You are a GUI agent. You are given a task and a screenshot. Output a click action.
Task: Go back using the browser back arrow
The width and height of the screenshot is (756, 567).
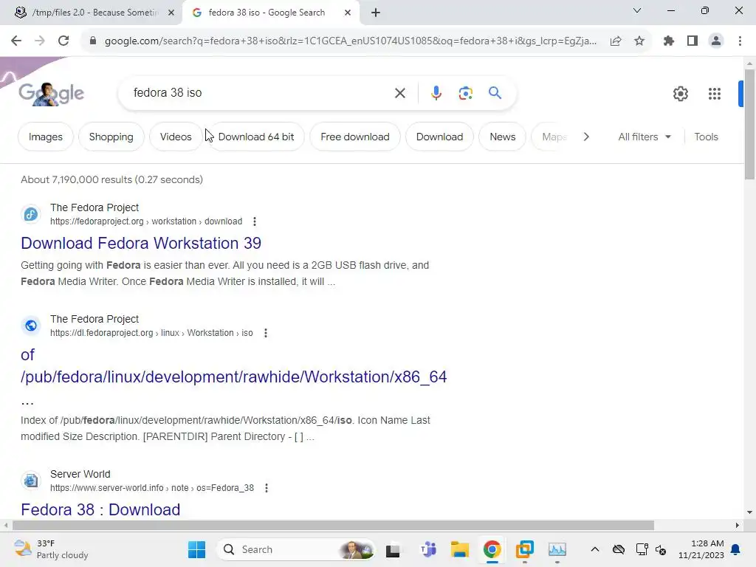(x=16, y=41)
